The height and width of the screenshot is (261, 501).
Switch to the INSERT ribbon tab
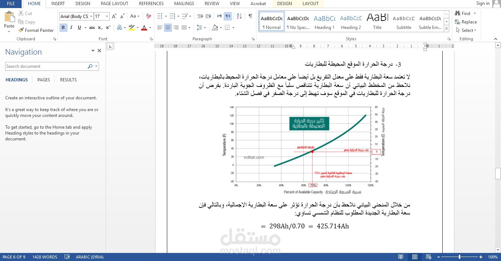point(58,4)
